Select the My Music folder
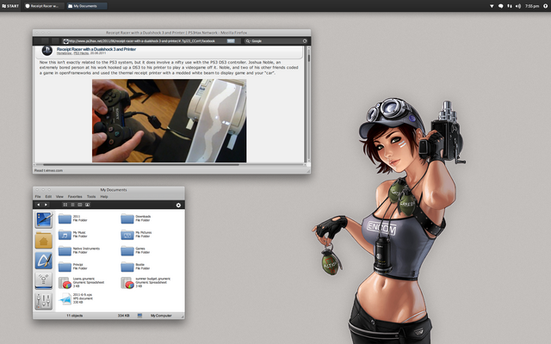 tap(72, 235)
